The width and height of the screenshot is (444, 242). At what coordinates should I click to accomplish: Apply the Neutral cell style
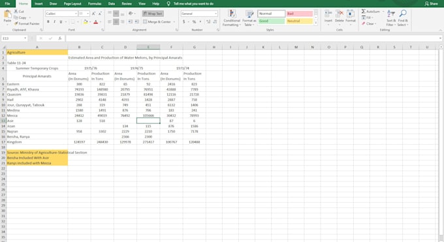pyautogui.click(x=299, y=21)
